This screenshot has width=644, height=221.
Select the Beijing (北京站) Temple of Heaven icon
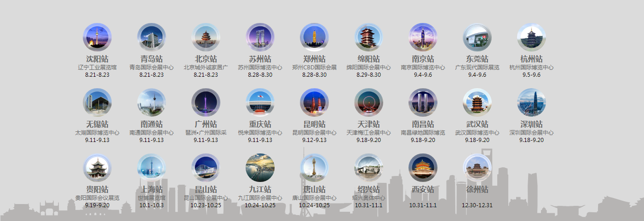click(206, 37)
